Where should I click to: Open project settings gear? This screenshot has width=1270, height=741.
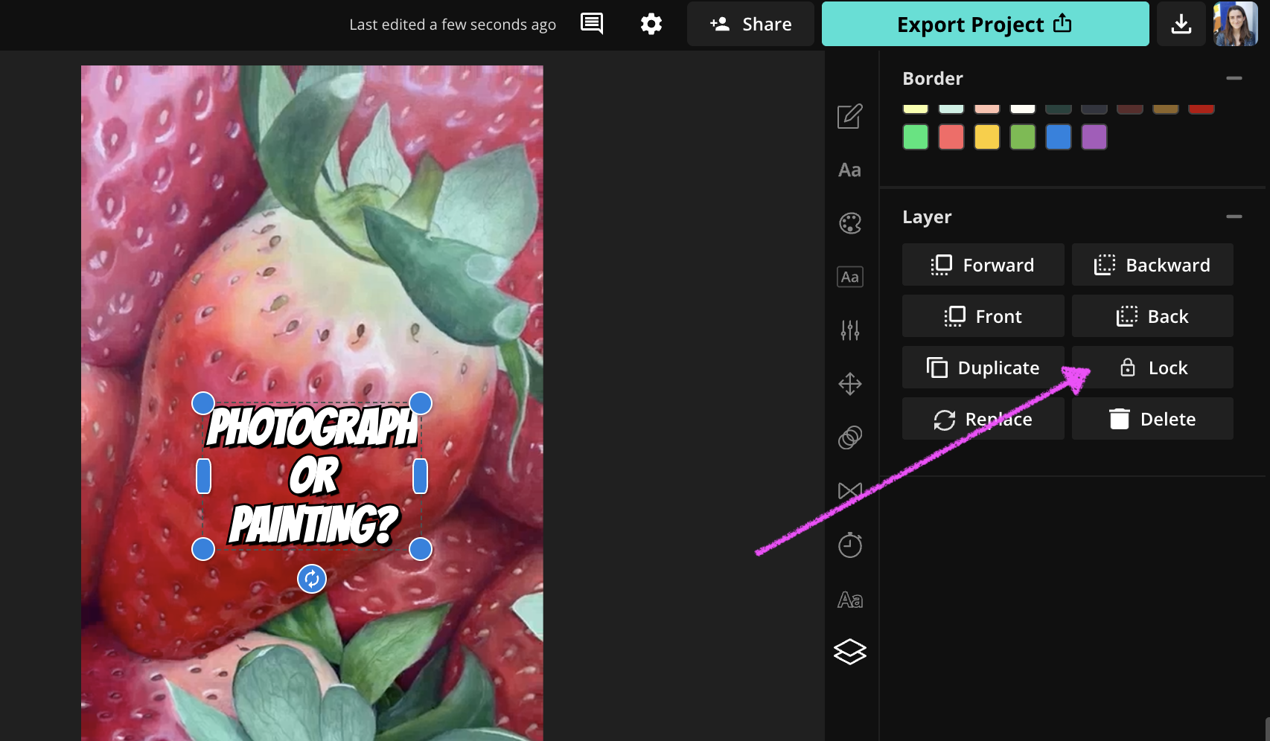651,24
